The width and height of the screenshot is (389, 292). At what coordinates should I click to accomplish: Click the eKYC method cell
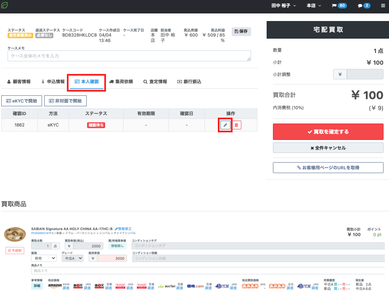[53, 125]
